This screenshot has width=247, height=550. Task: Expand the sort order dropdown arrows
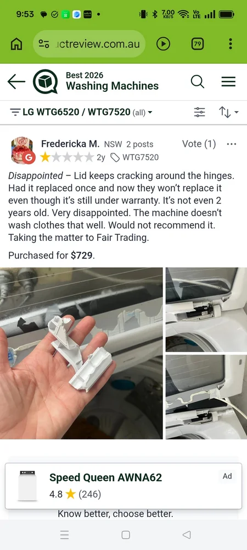point(228,112)
